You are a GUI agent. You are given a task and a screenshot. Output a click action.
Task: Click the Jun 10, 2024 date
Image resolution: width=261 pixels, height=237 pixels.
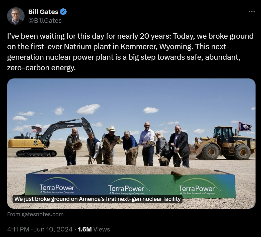point(53,229)
